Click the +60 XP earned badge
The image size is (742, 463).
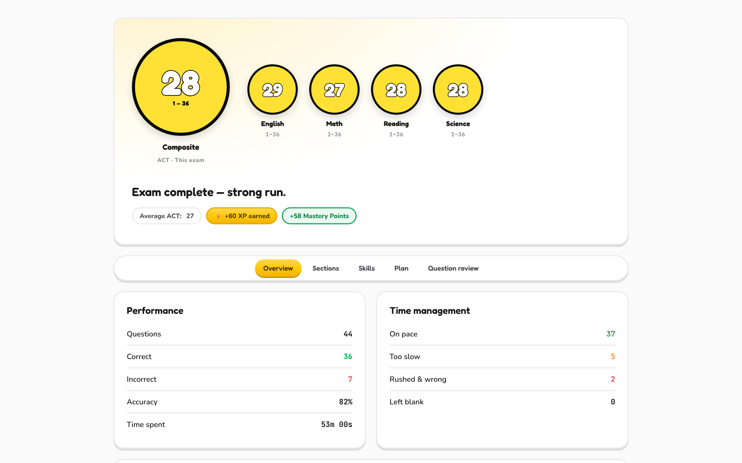pos(242,216)
